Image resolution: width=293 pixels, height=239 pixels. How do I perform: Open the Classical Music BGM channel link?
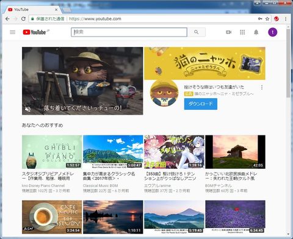point(100,185)
